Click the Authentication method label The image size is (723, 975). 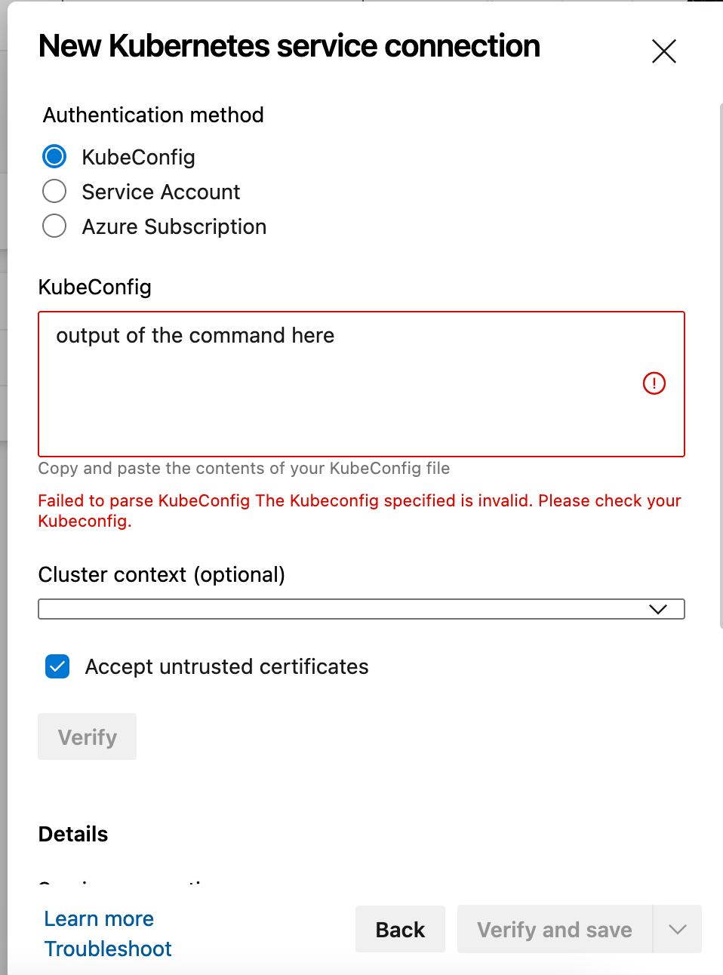(x=153, y=115)
